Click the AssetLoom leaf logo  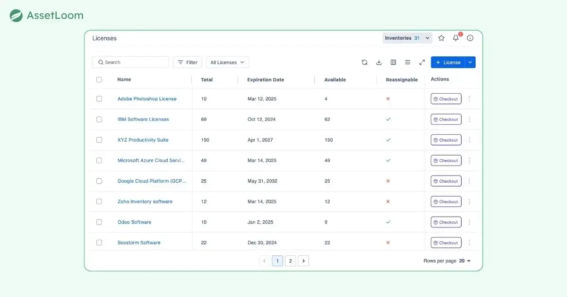[x=16, y=16]
